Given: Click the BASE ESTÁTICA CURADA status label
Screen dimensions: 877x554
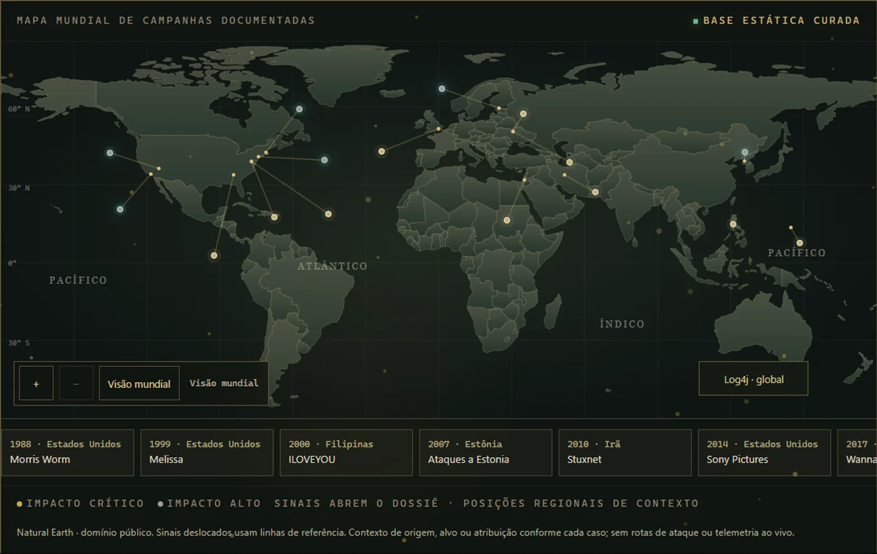Looking at the screenshot, I should coord(777,20).
